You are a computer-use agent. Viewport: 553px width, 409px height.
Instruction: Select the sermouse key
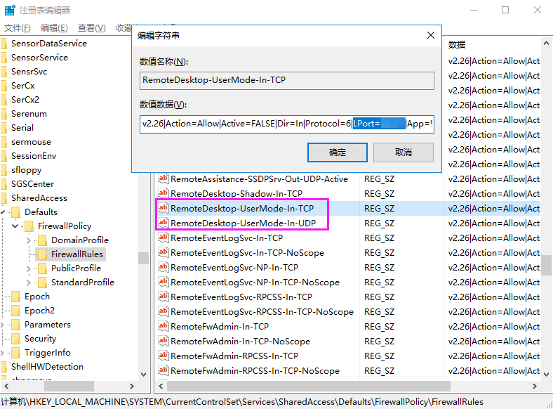[31, 142]
